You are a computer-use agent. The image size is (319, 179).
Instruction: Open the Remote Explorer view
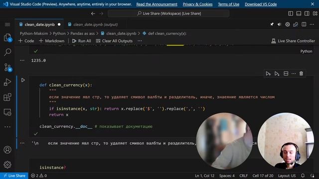pyautogui.click(x=7, y=112)
